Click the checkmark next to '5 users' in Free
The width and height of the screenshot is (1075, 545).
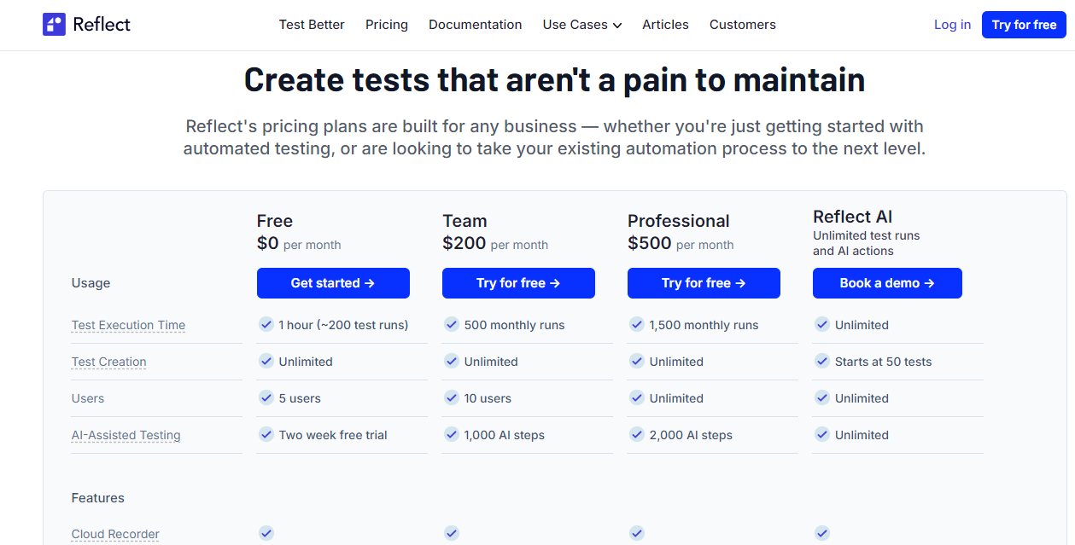(266, 398)
